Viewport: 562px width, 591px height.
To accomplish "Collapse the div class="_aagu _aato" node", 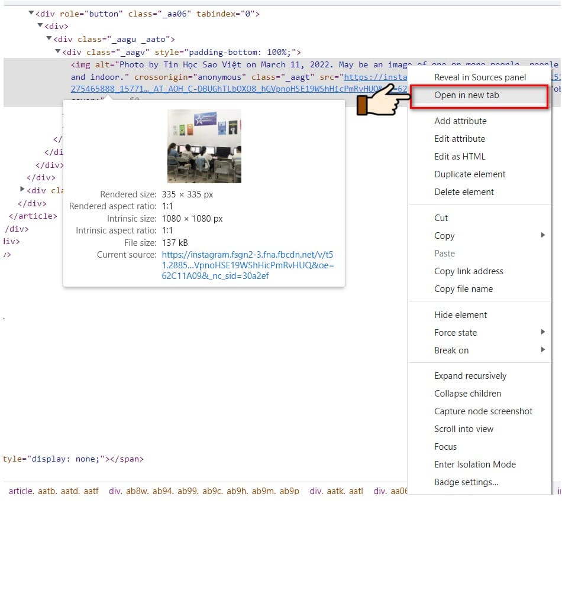I will (x=49, y=38).
